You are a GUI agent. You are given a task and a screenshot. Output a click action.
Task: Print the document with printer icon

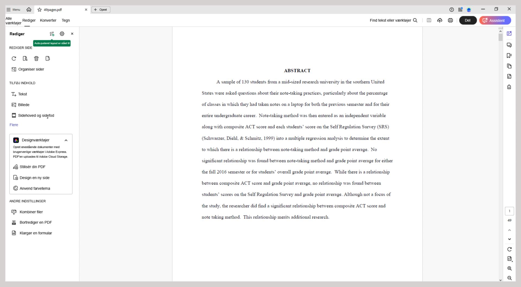[x=450, y=20]
